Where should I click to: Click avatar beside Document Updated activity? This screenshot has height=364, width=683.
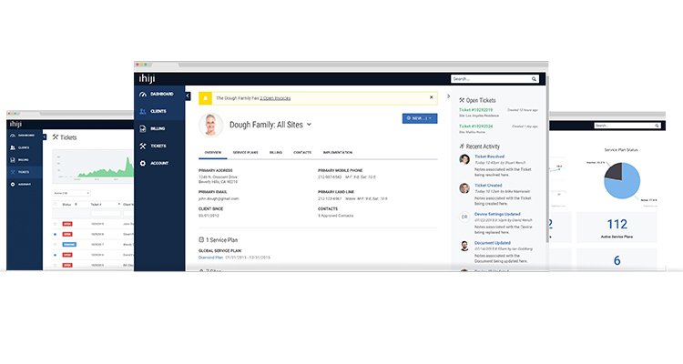tap(464, 246)
